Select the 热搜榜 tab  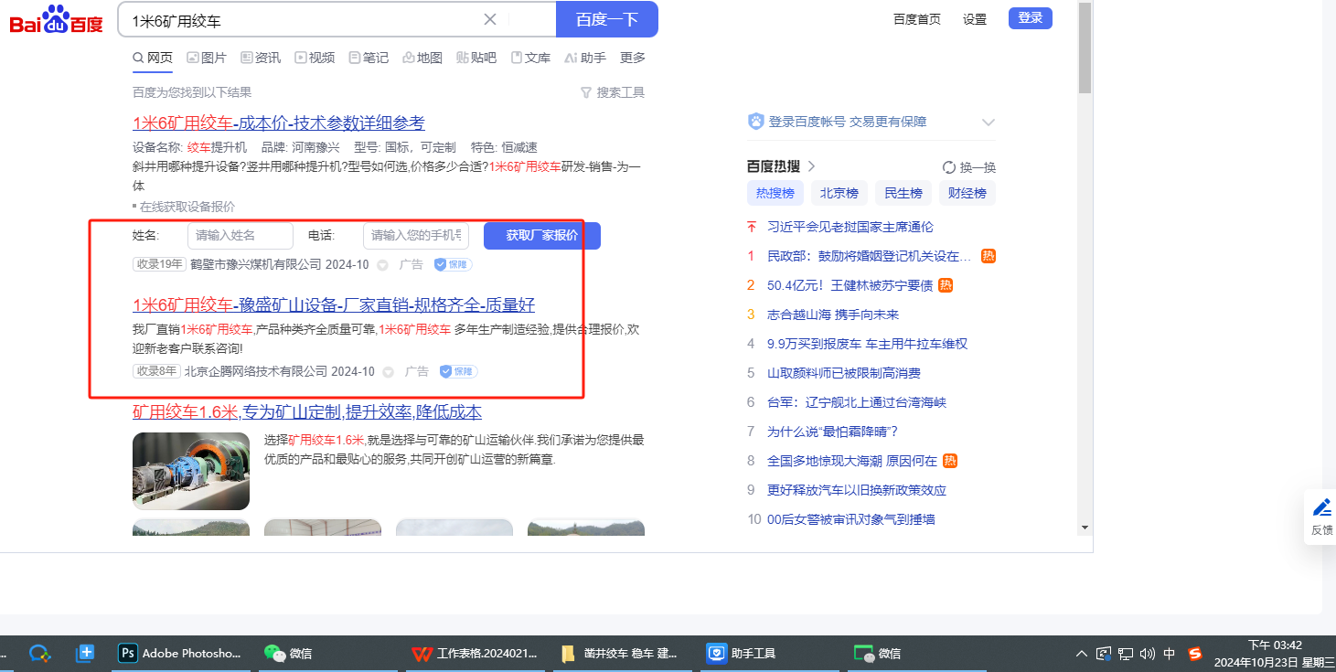(775, 193)
